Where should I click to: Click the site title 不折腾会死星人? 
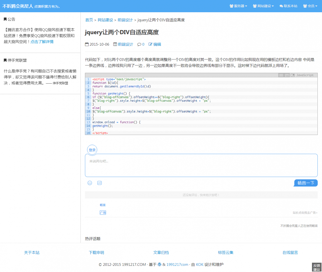(18, 6)
